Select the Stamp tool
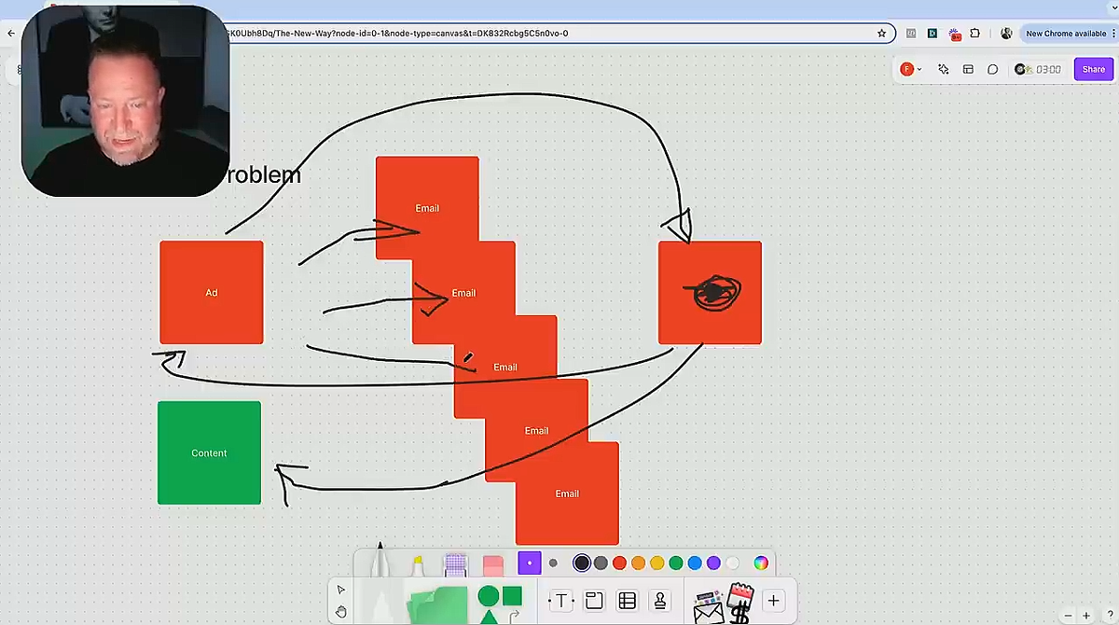Image resolution: width=1119 pixels, height=625 pixels. [660, 601]
